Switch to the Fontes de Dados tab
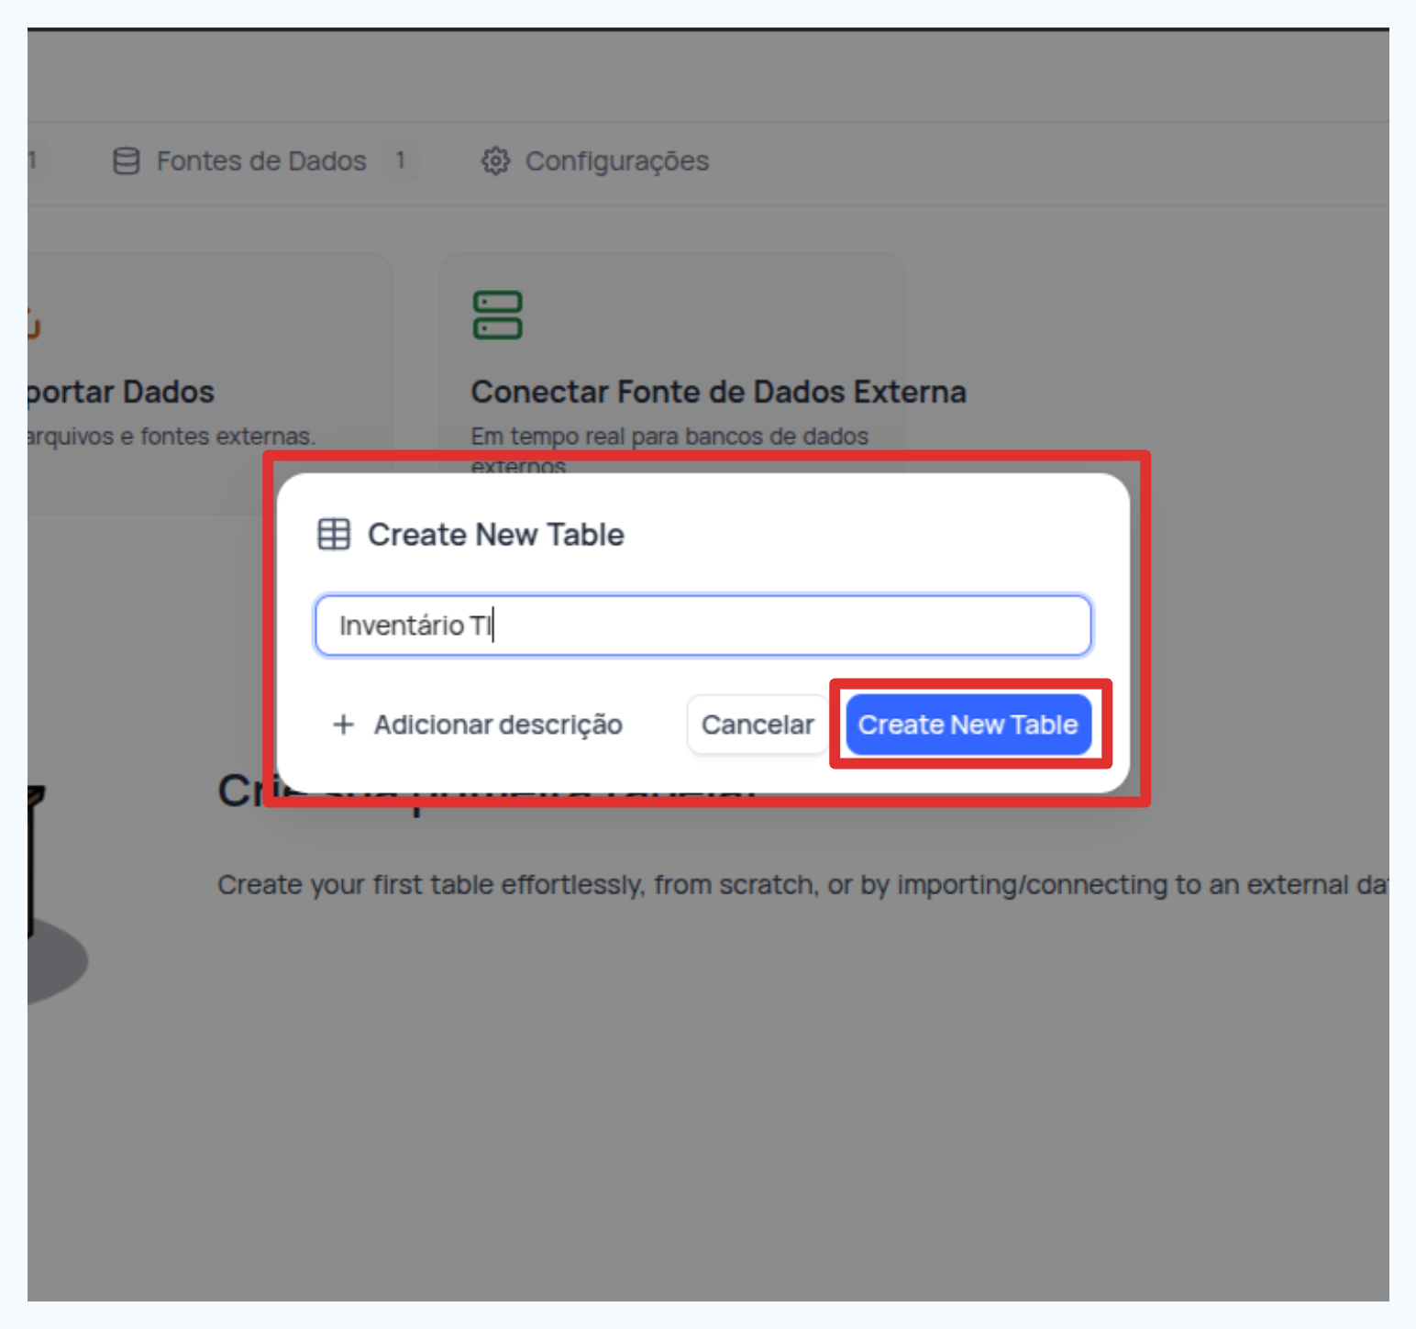The width and height of the screenshot is (1416, 1329). point(261,161)
